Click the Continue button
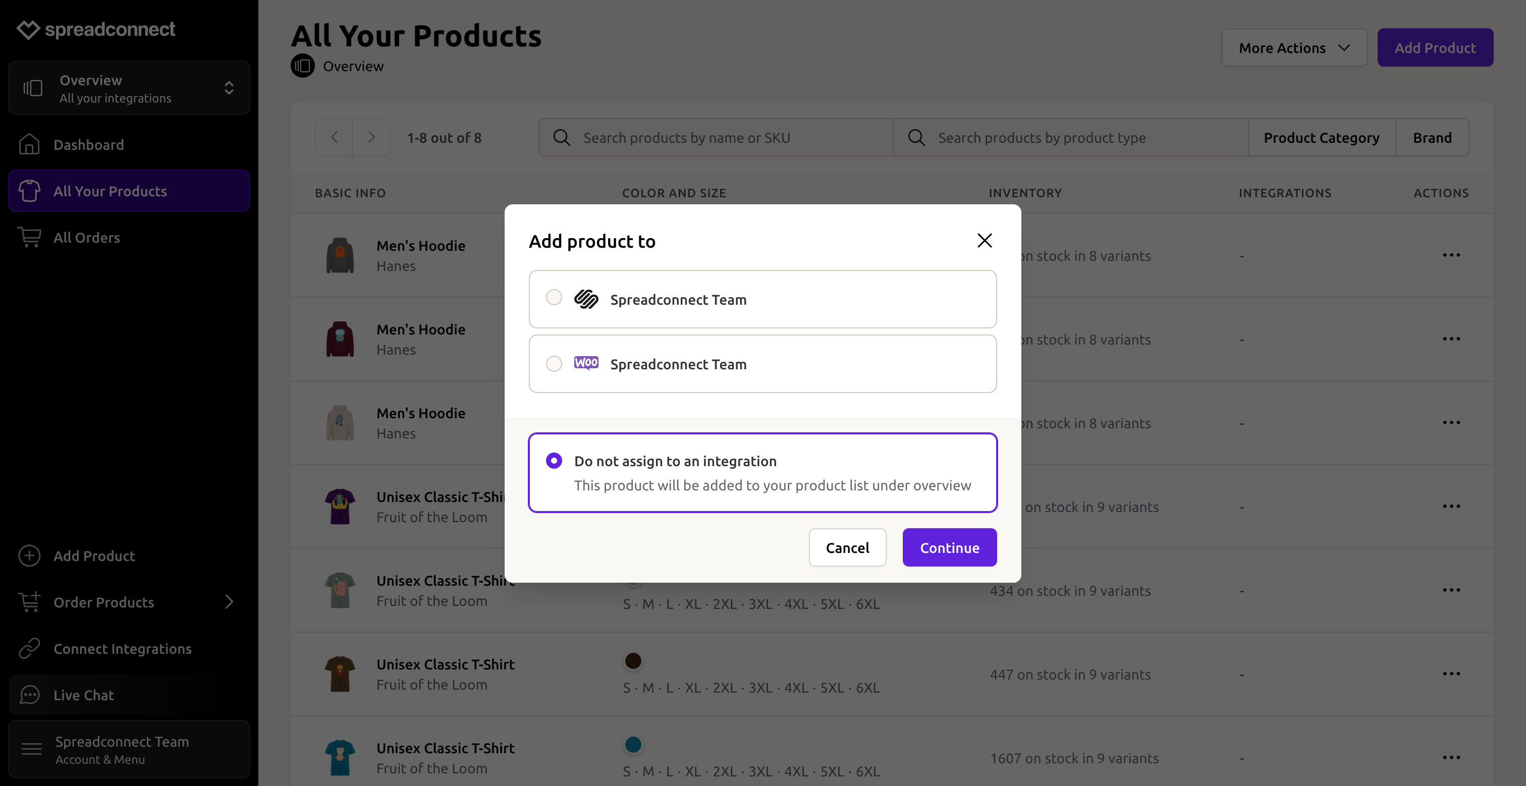The image size is (1526, 786). (x=950, y=547)
